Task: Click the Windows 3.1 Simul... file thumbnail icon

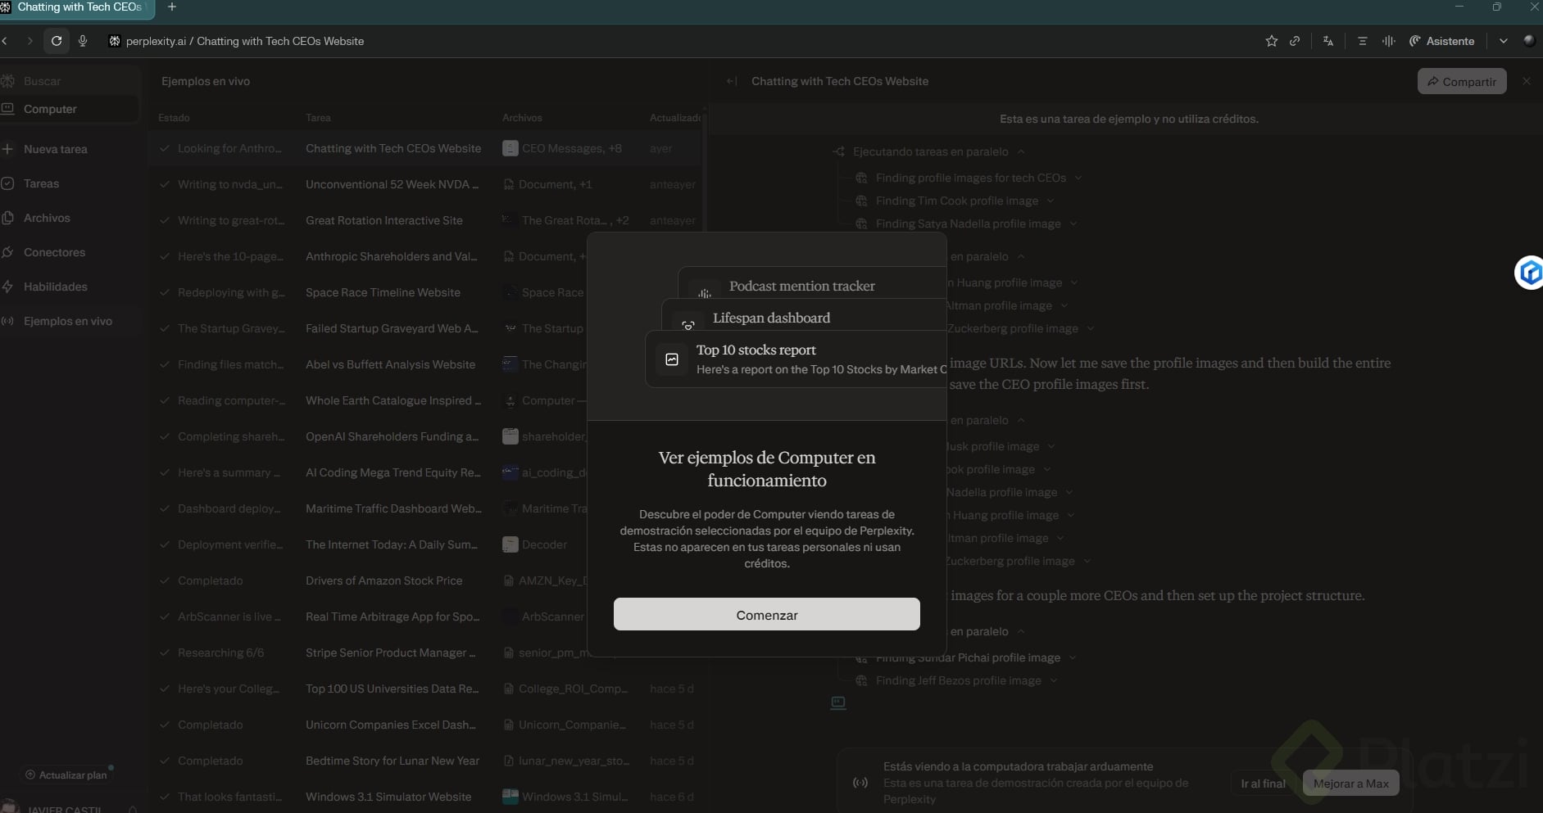Action: (x=510, y=797)
